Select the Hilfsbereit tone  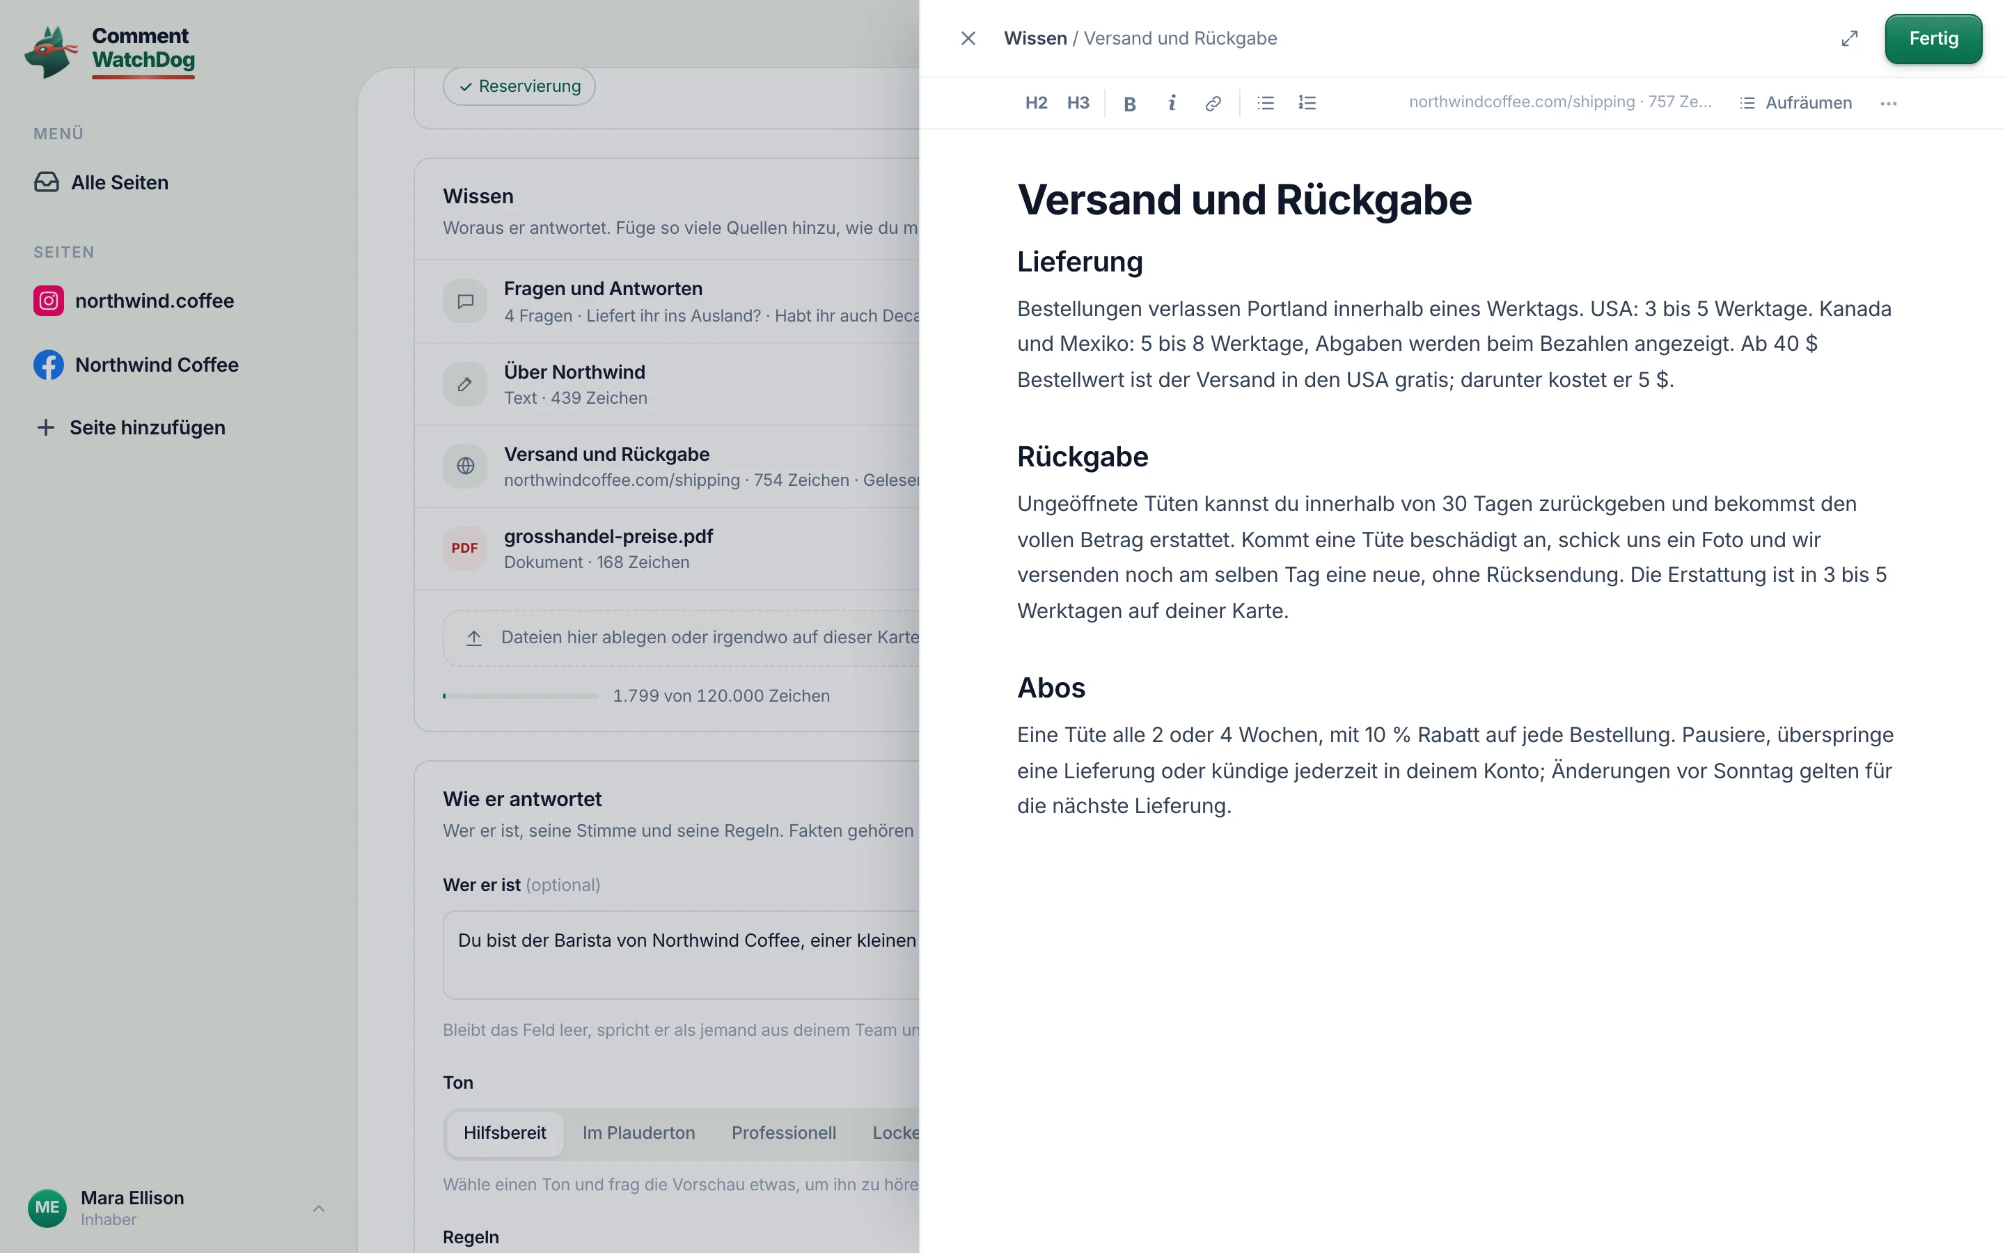pyautogui.click(x=505, y=1133)
